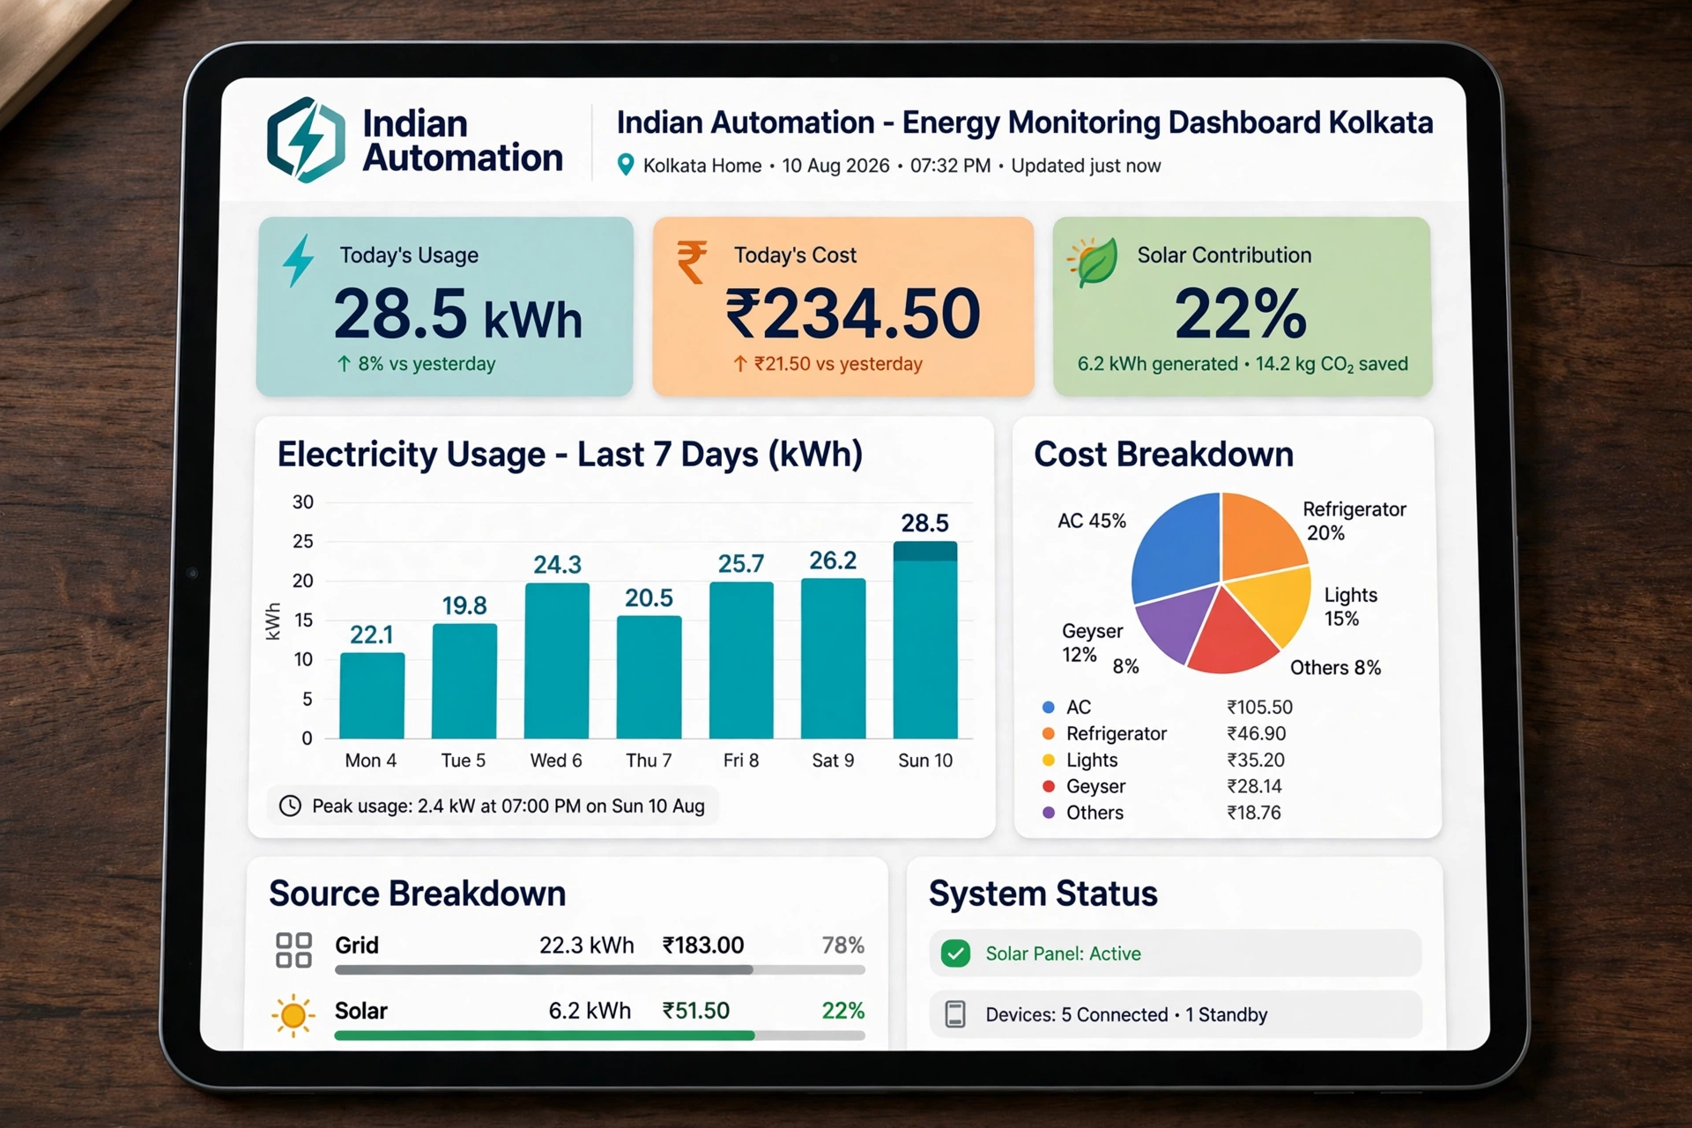Click the Grid source squares icon
The image size is (1692, 1128).
click(293, 951)
